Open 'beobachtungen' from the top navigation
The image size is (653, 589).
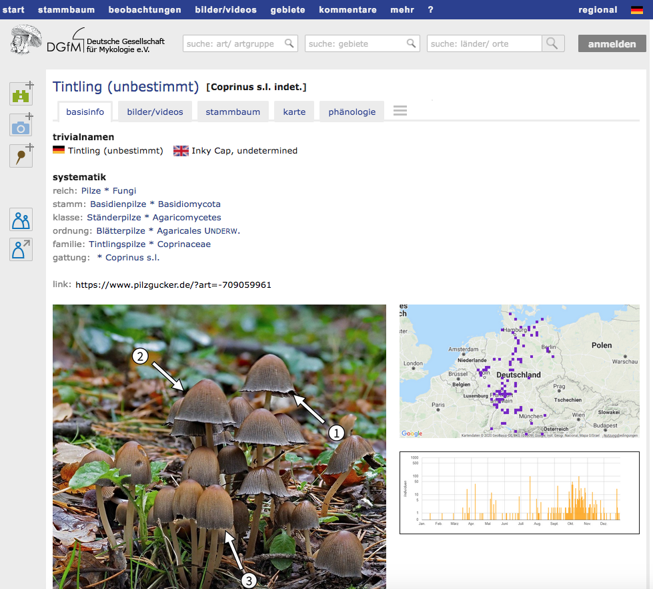point(145,10)
